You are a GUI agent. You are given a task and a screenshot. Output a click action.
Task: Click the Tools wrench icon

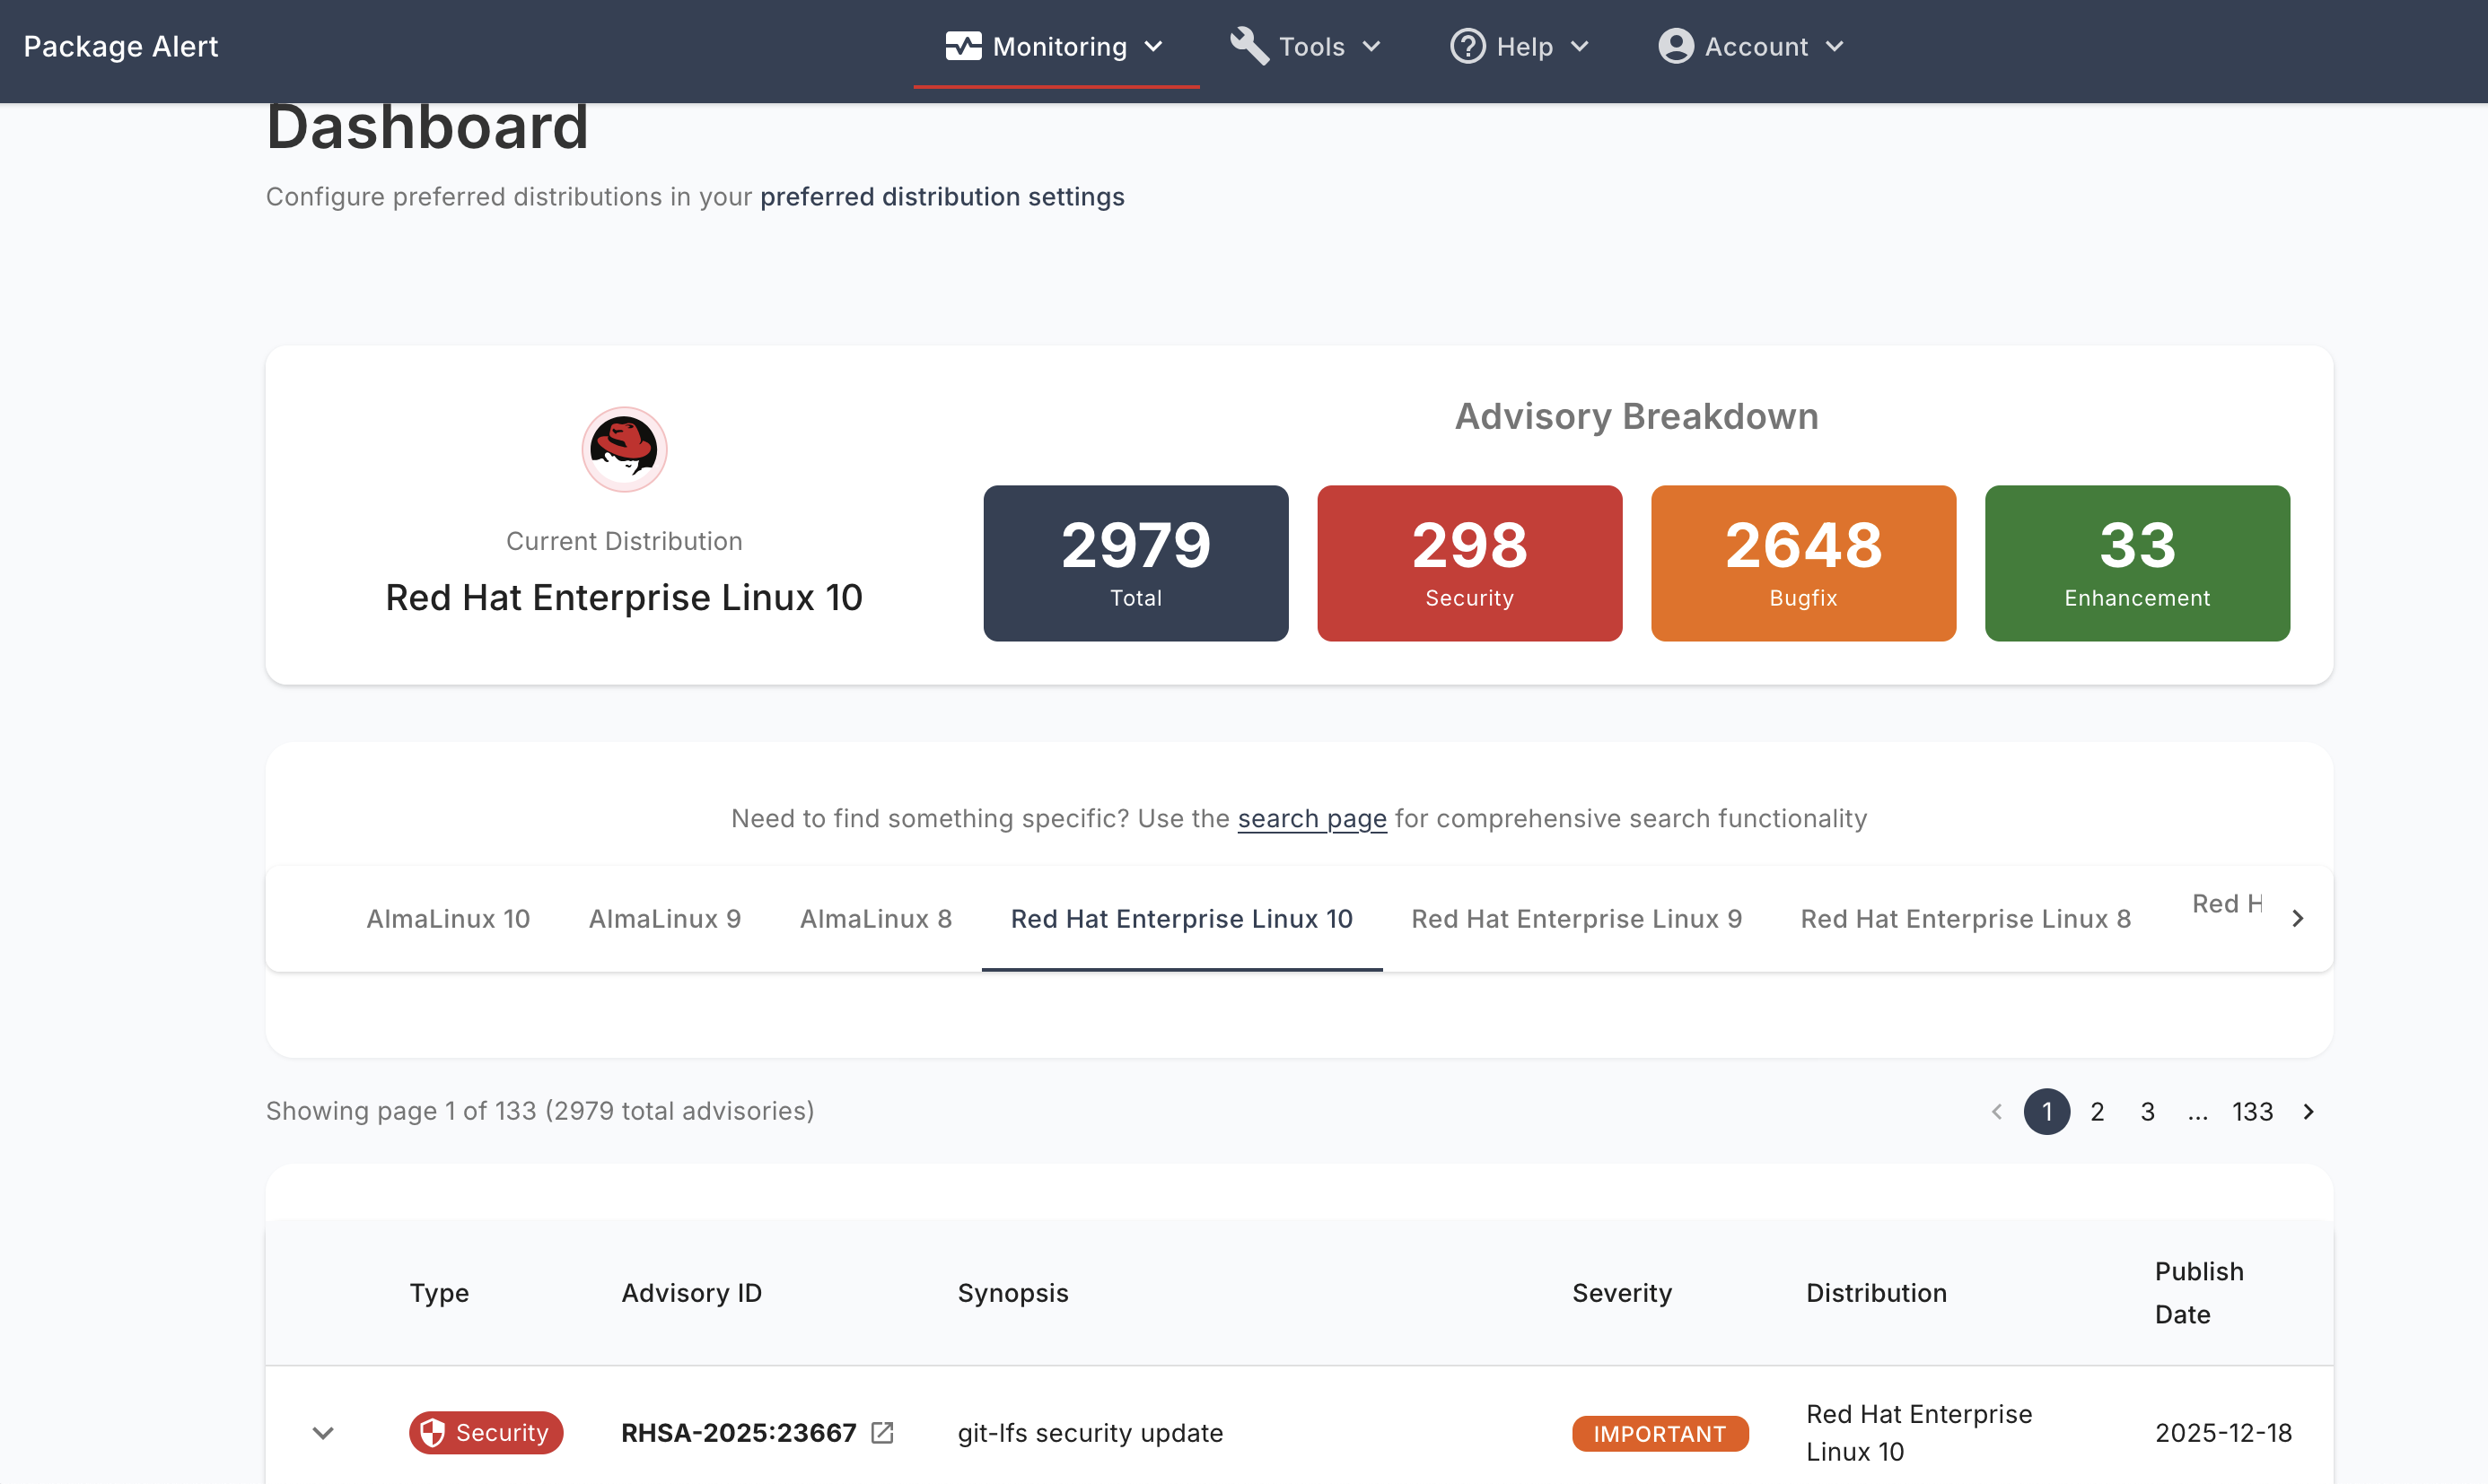coord(1249,46)
